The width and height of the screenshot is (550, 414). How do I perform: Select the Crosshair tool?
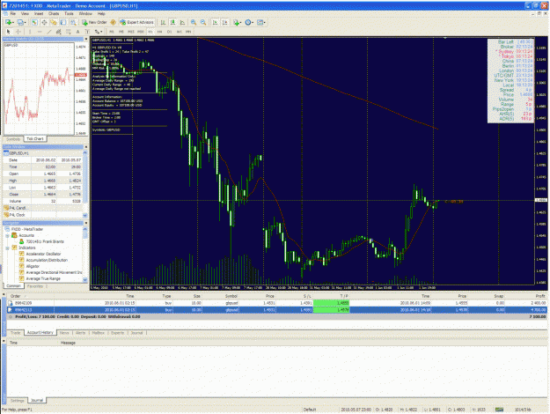[x=18, y=32]
